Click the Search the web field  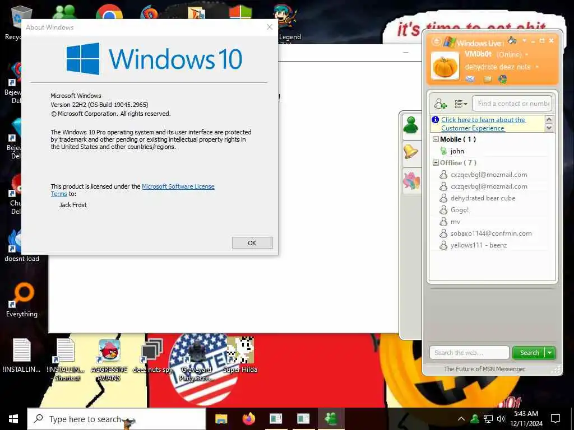(469, 353)
